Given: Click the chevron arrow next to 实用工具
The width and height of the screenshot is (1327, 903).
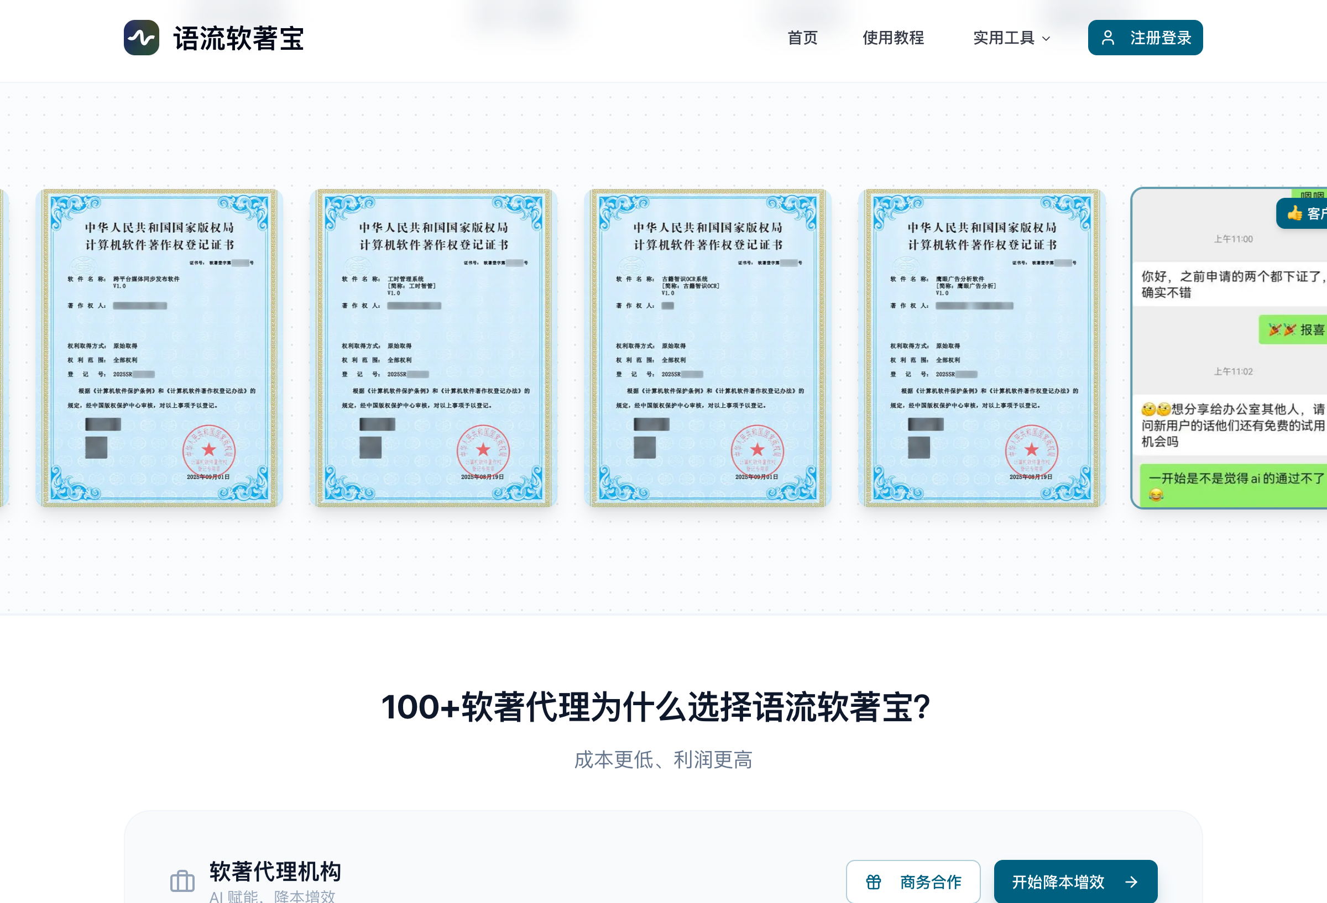Looking at the screenshot, I should coord(1046,38).
